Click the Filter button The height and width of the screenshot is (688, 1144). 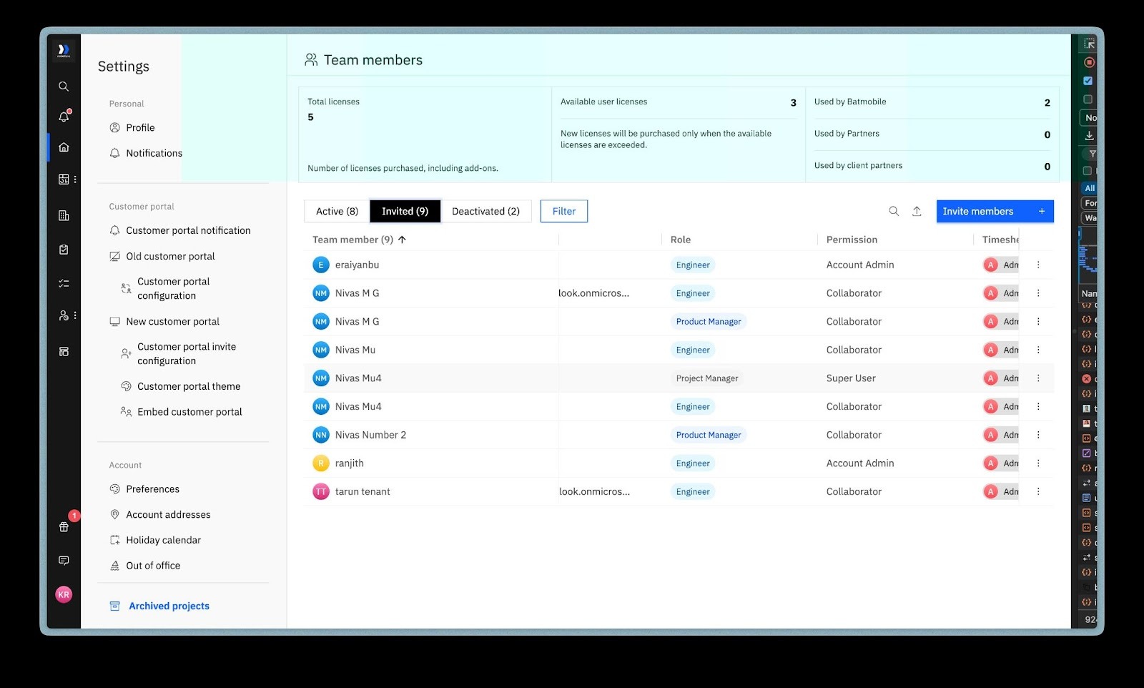click(x=564, y=211)
